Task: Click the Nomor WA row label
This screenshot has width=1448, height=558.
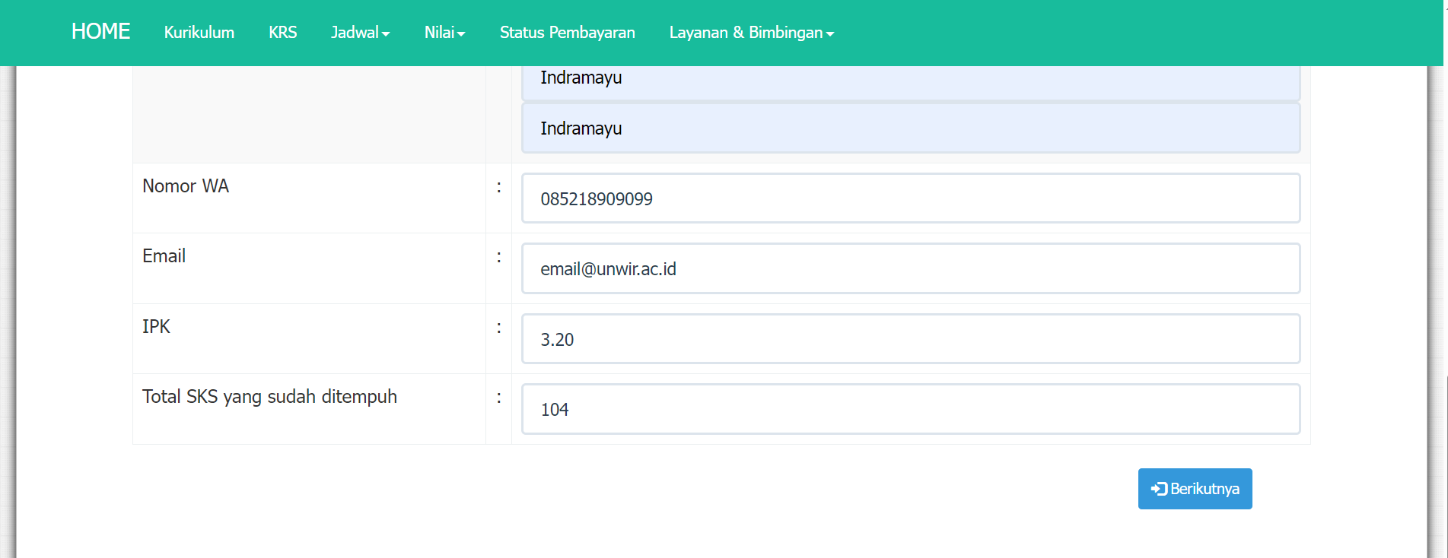Action: click(x=186, y=186)
